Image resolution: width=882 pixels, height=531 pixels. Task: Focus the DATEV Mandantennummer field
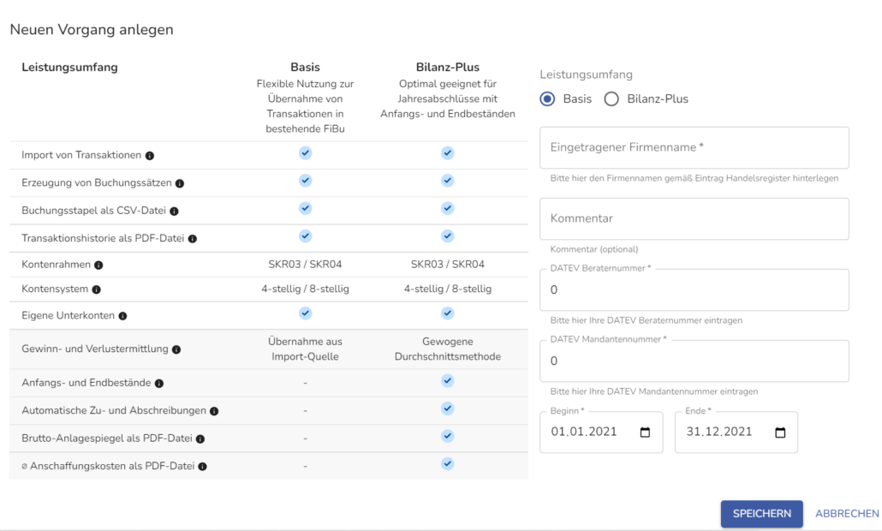[694, 361]
